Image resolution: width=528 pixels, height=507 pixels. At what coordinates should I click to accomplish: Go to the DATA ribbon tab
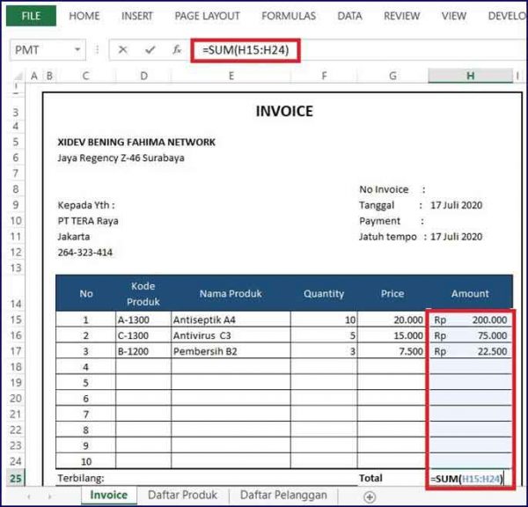click(349, 16)
